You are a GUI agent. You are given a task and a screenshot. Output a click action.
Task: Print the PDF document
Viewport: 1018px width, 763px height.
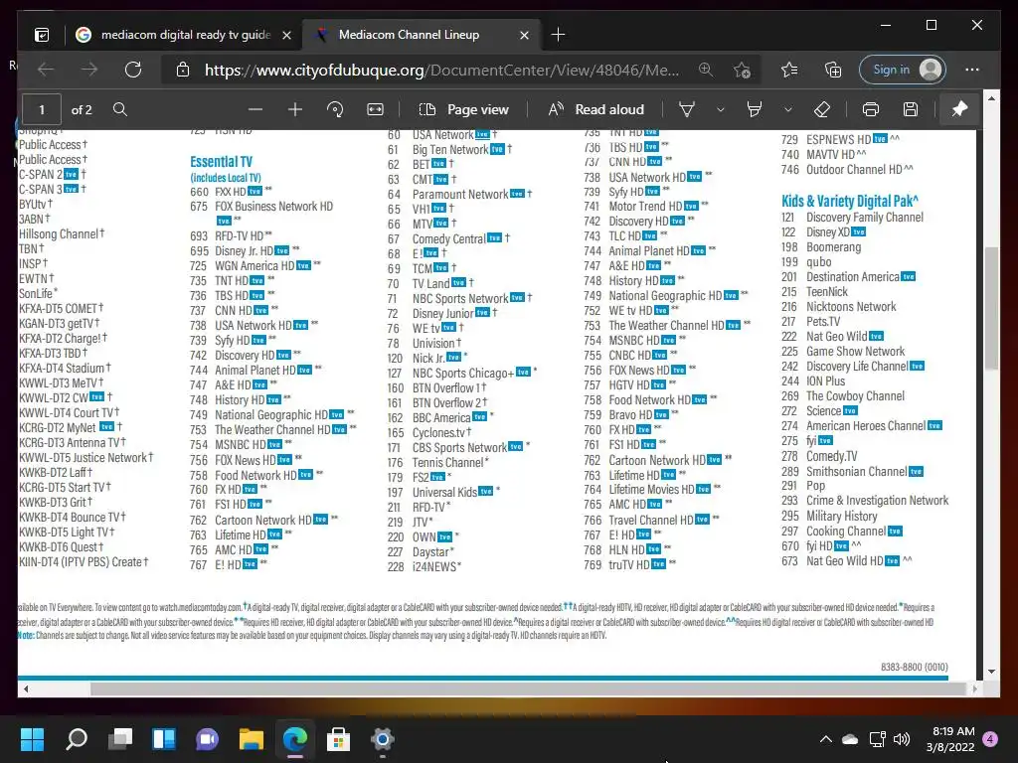click(x=871, y=109)
